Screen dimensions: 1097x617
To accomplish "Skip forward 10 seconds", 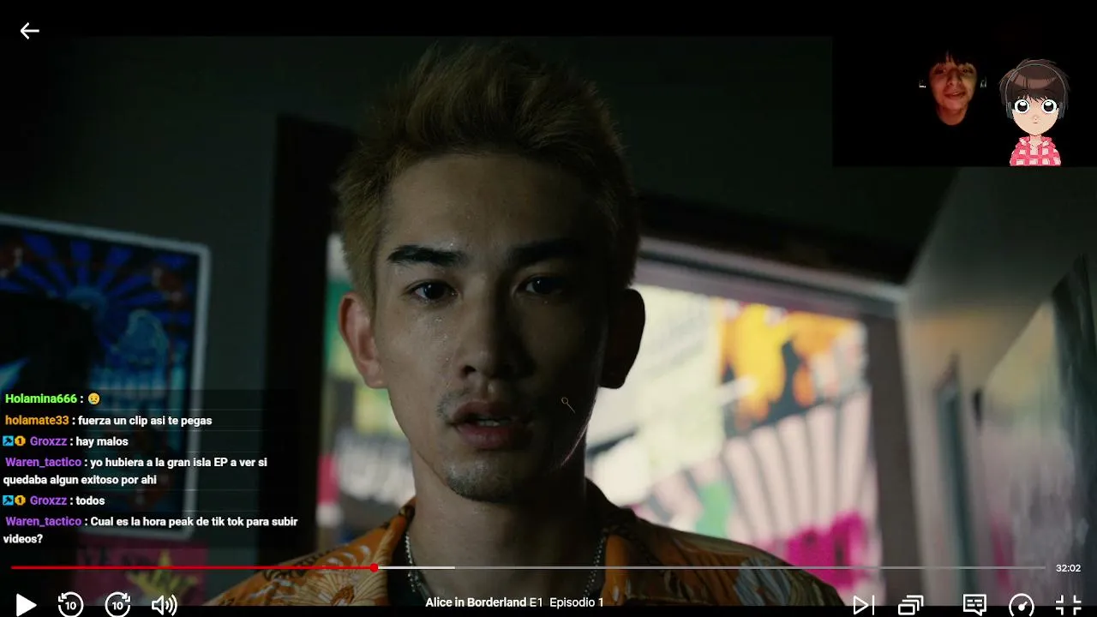I will click(117, 604).
